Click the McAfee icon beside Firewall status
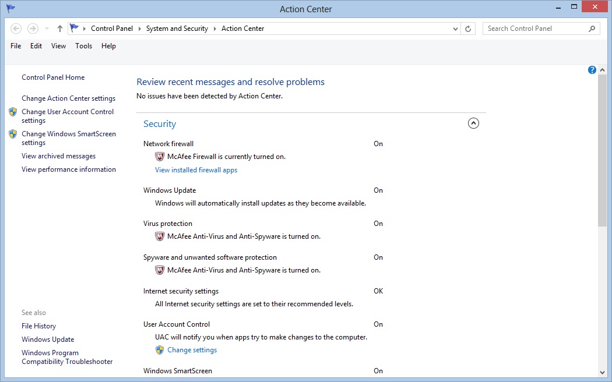 [x=160, y=157]
